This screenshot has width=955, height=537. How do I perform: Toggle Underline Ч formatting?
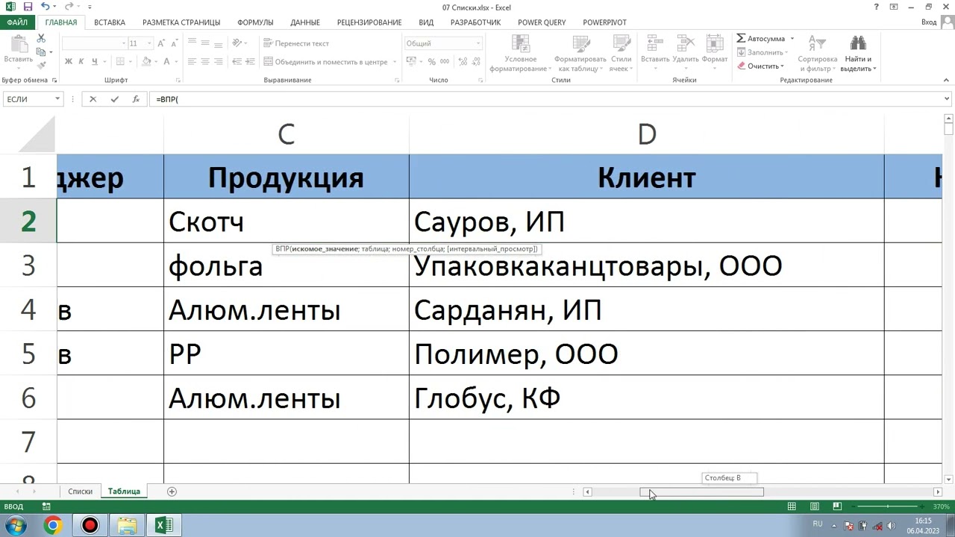(95, 62)
